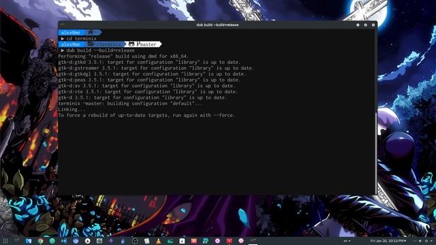Open the purple diamond icon in taskbar
This screenshot has height=245, width=436.
111,241
